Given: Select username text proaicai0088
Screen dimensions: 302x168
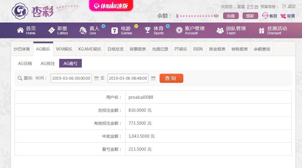Looking at the screenshot, I should click(x=141, y=97).
